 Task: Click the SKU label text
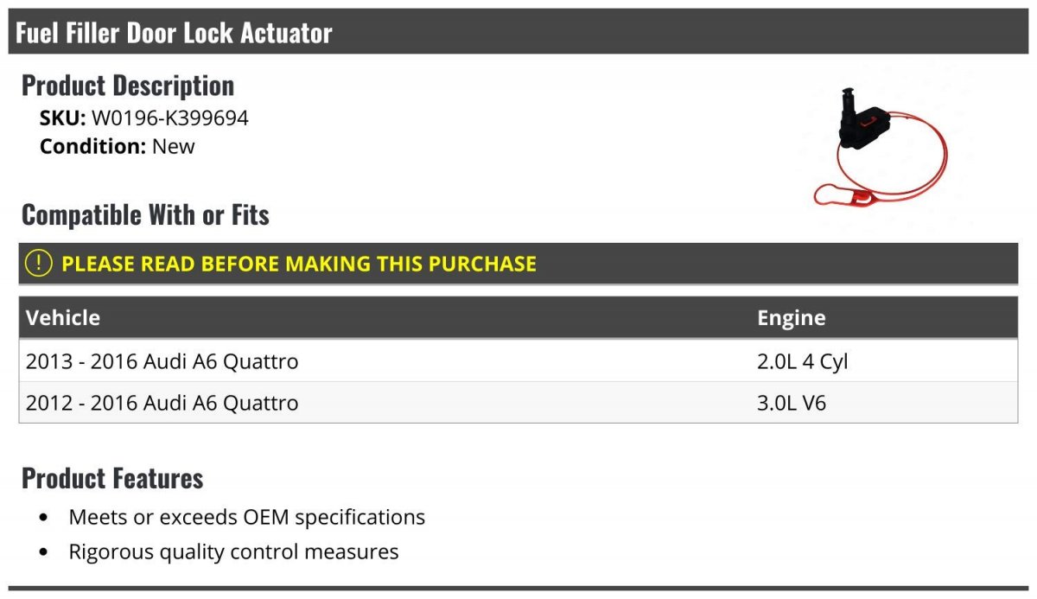[x=62, y=118]
